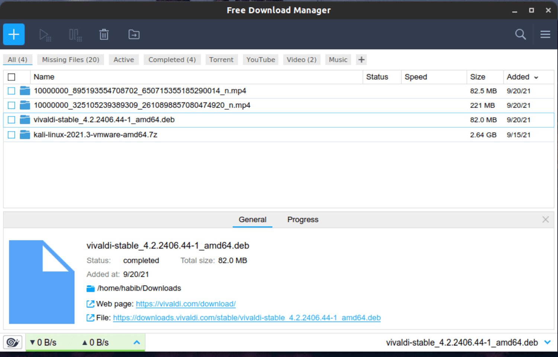This screenshot has height=357, width=558.
Task: Filter downloads by Torrent
Action: [221, 60]
